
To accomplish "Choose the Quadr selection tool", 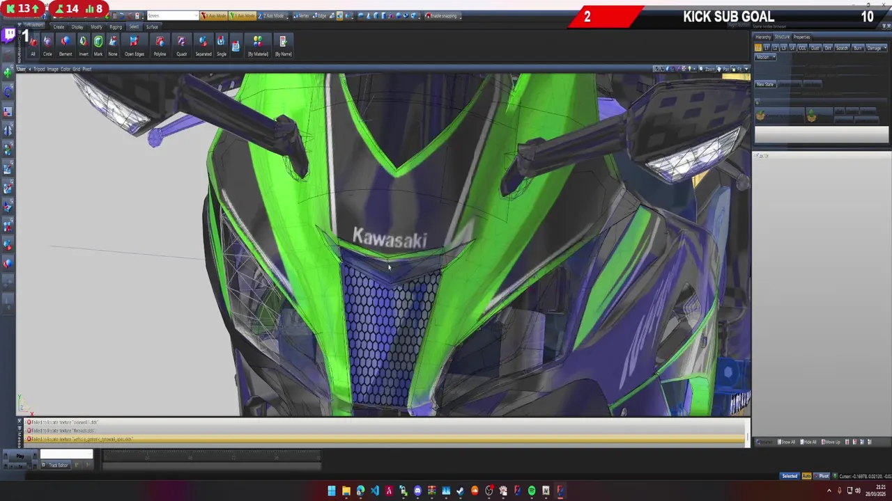I will pyautogui.click(x=182, y=46).
